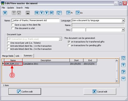Click the dark floppy disk save icon
Viewport: 128px width, 101px height.
tap(28, 13)
